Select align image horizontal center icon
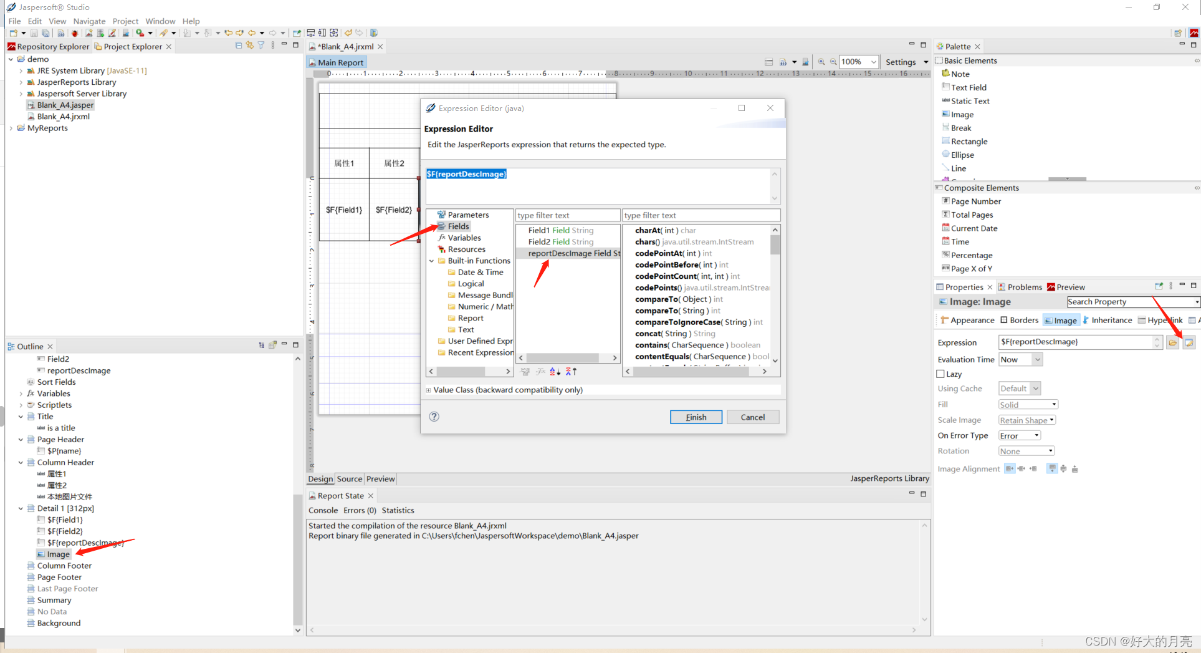Image resolution: width=1201 pixels, height=653 pixels. 1021,468
